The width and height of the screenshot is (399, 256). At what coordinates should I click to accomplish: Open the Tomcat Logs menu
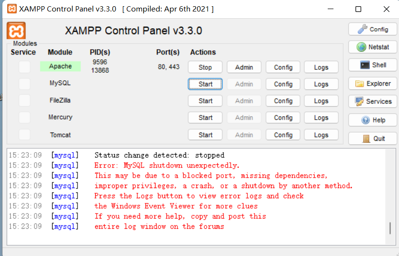tap(321, 134)
